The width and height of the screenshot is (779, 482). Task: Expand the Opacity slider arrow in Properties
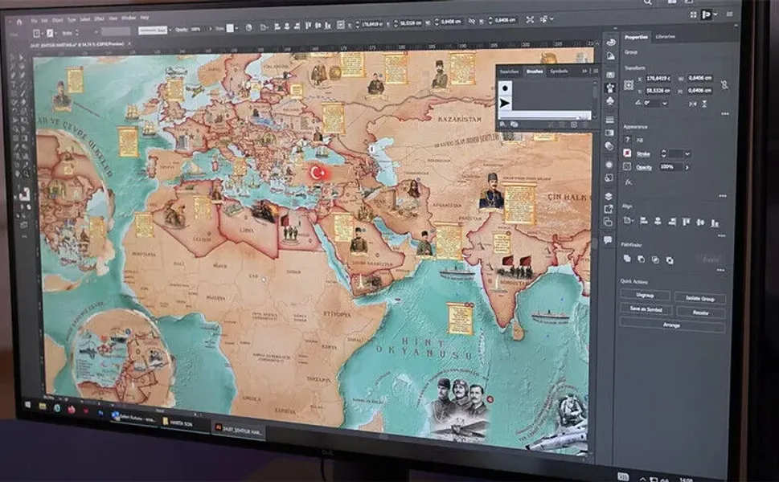tap(687, 168)
